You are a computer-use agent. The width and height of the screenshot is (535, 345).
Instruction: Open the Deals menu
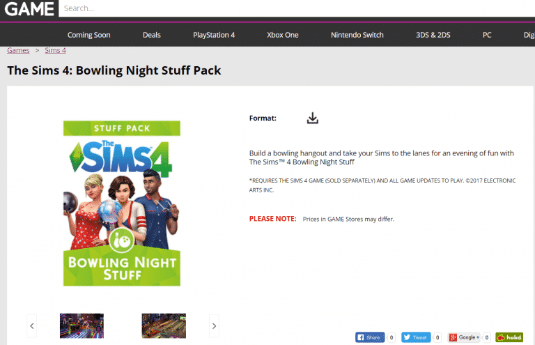(x=152, y=35)
